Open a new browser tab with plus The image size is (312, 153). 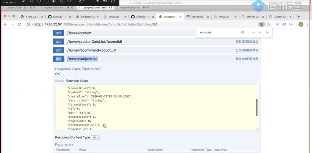tap(299, 17)
